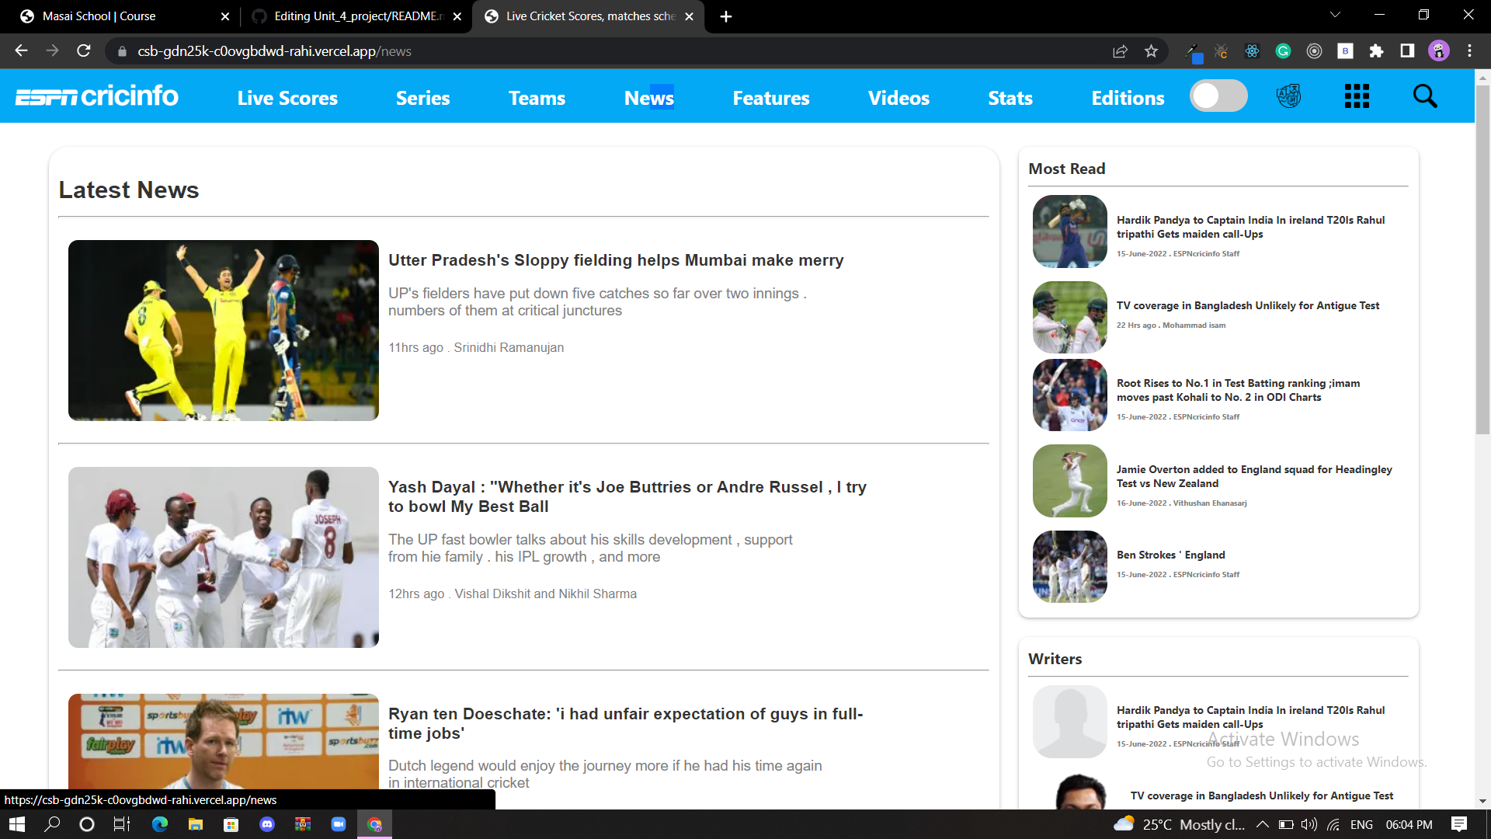Open the apps grid menu
Image resolution: width=1491 pixels, height=839 pixels.
click(x=1356, y=96)
